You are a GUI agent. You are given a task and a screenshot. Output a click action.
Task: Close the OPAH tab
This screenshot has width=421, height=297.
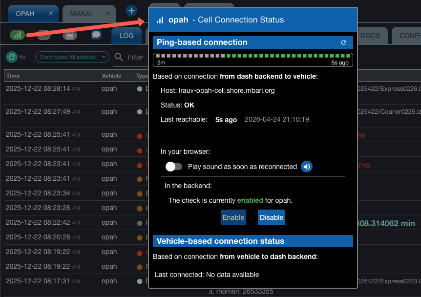(51, 14)
